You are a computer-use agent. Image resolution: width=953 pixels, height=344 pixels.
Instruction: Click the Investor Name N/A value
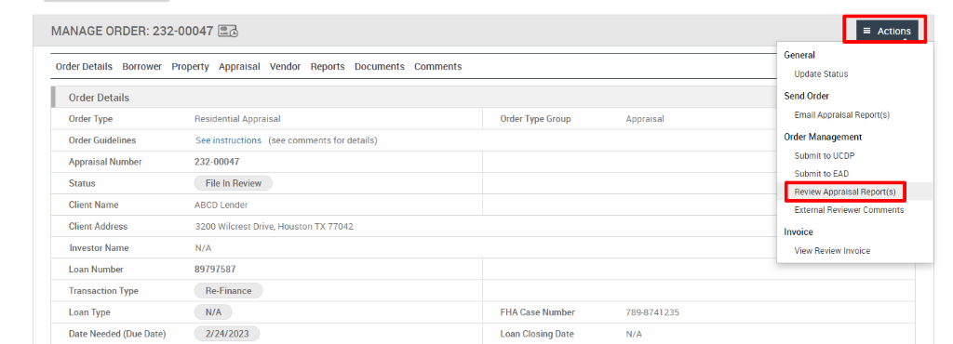click(x=203, y=248)
